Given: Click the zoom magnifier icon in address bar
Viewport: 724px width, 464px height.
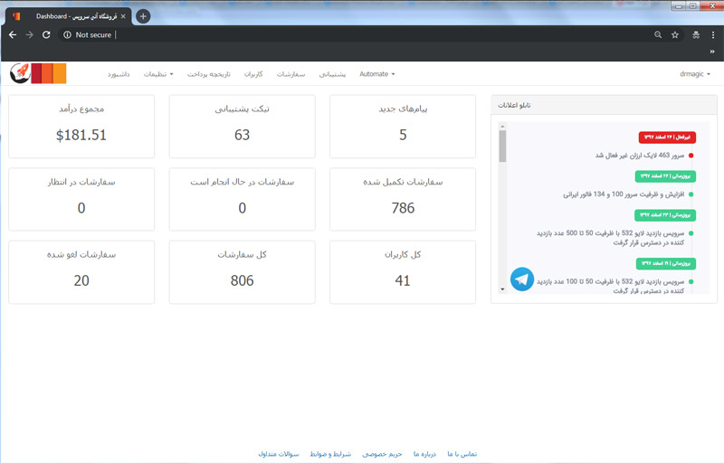Looking at the screenshot, I should pos(658,34).
